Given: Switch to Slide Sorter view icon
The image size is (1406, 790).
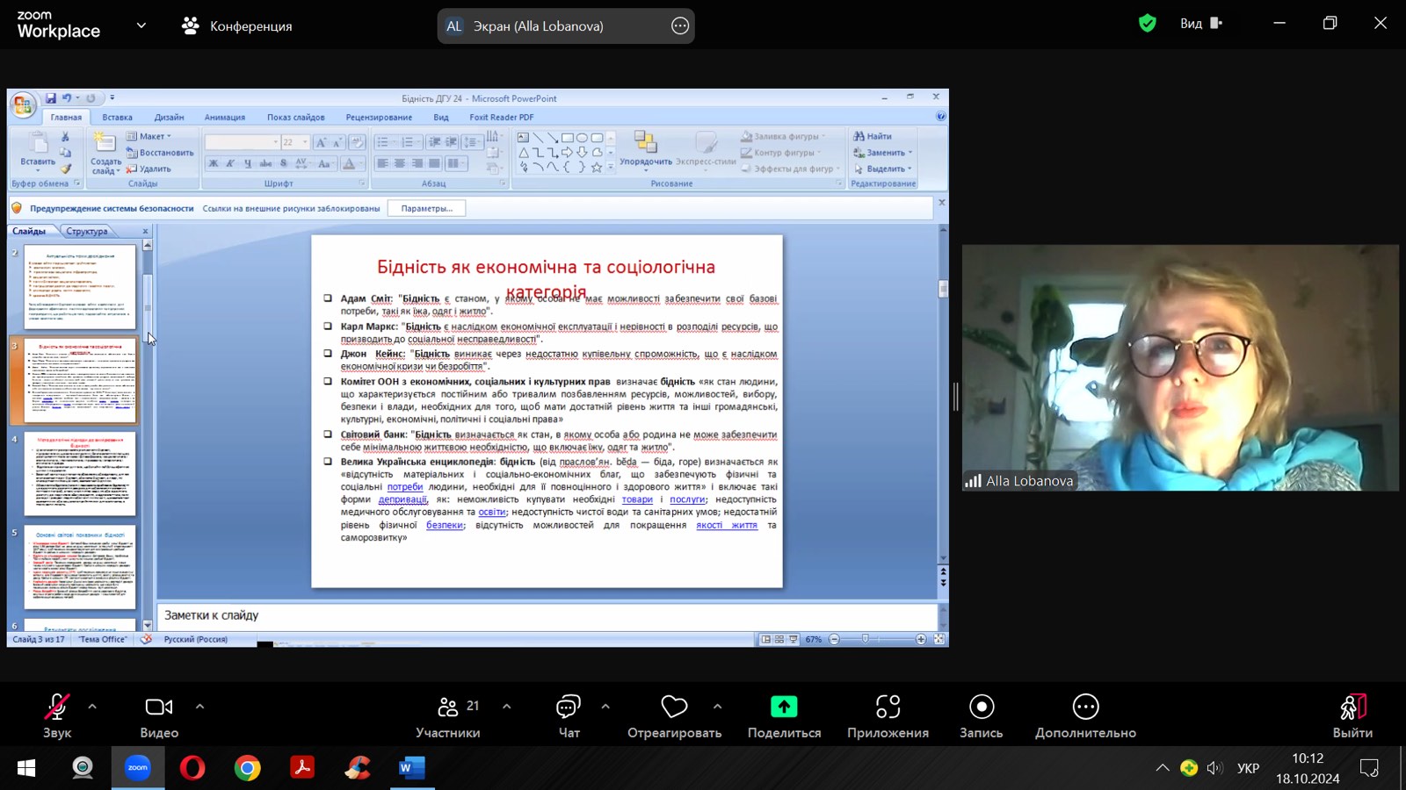Looking at the screenshot, I should coord(779,639).
